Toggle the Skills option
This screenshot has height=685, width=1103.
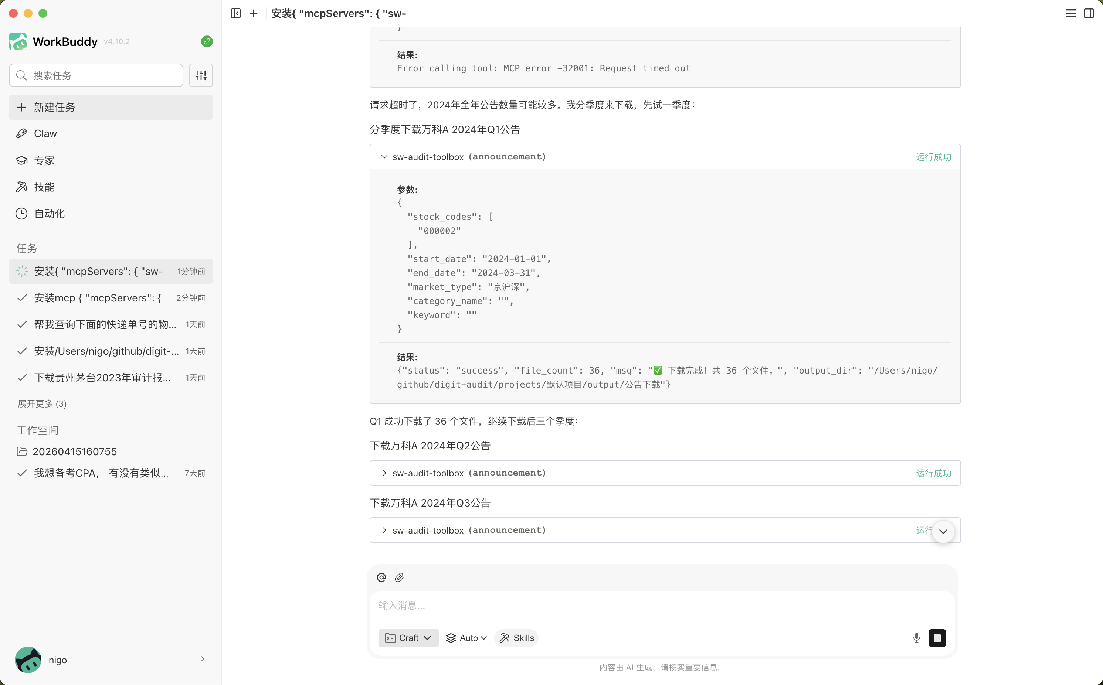[517, 638]
